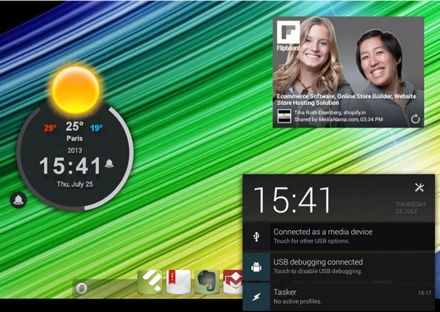The width and height of the screenshot is (440, 312).
Task: Launch the Feedly app from dock
Action: pyautogui.click(x=151, y=282)
